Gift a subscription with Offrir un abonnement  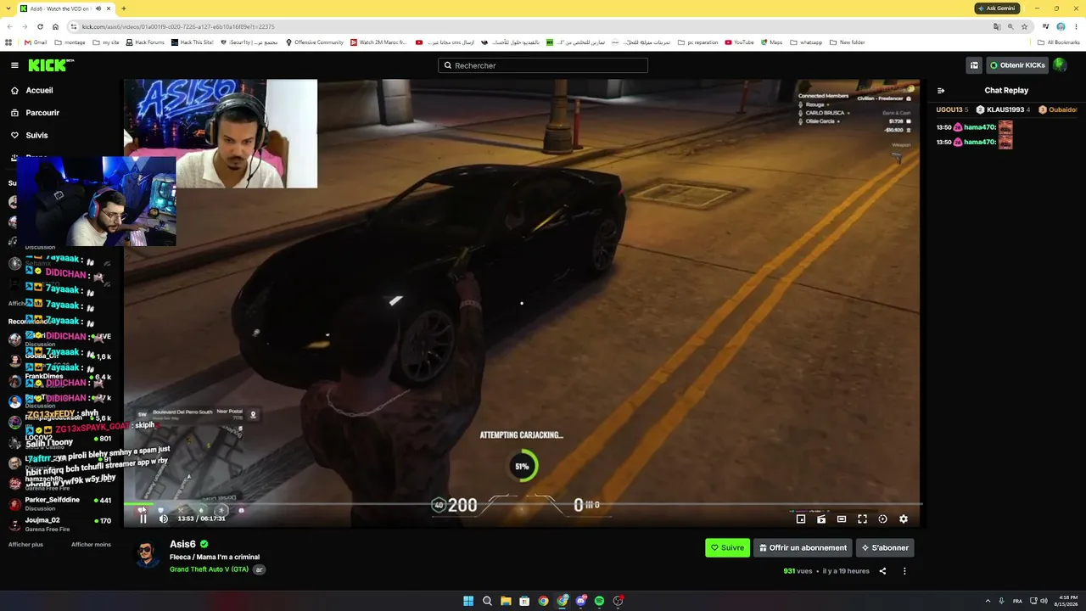click(803, 547)
